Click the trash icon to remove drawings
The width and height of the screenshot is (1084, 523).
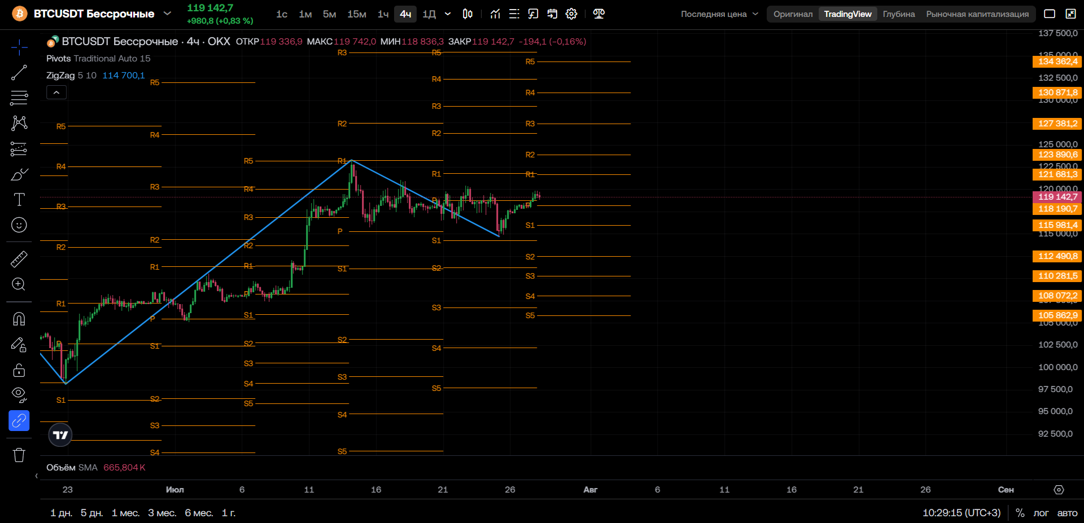[19, 455]
